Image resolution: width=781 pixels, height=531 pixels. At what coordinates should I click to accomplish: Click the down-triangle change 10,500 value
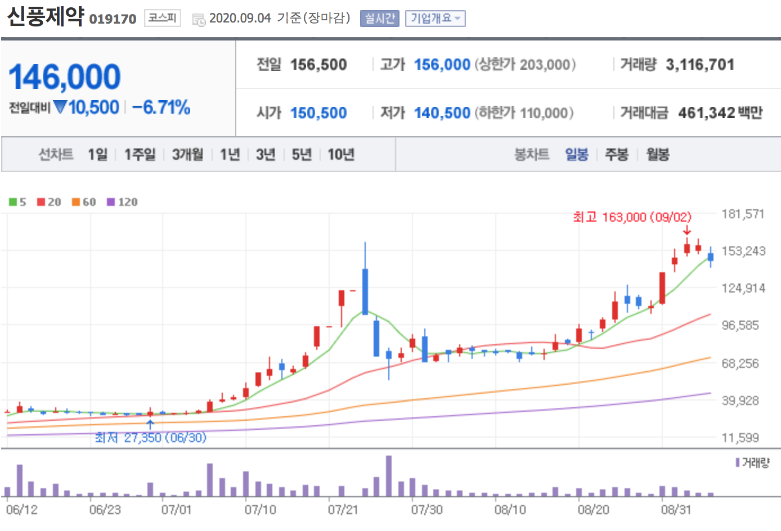coord(87,107)
